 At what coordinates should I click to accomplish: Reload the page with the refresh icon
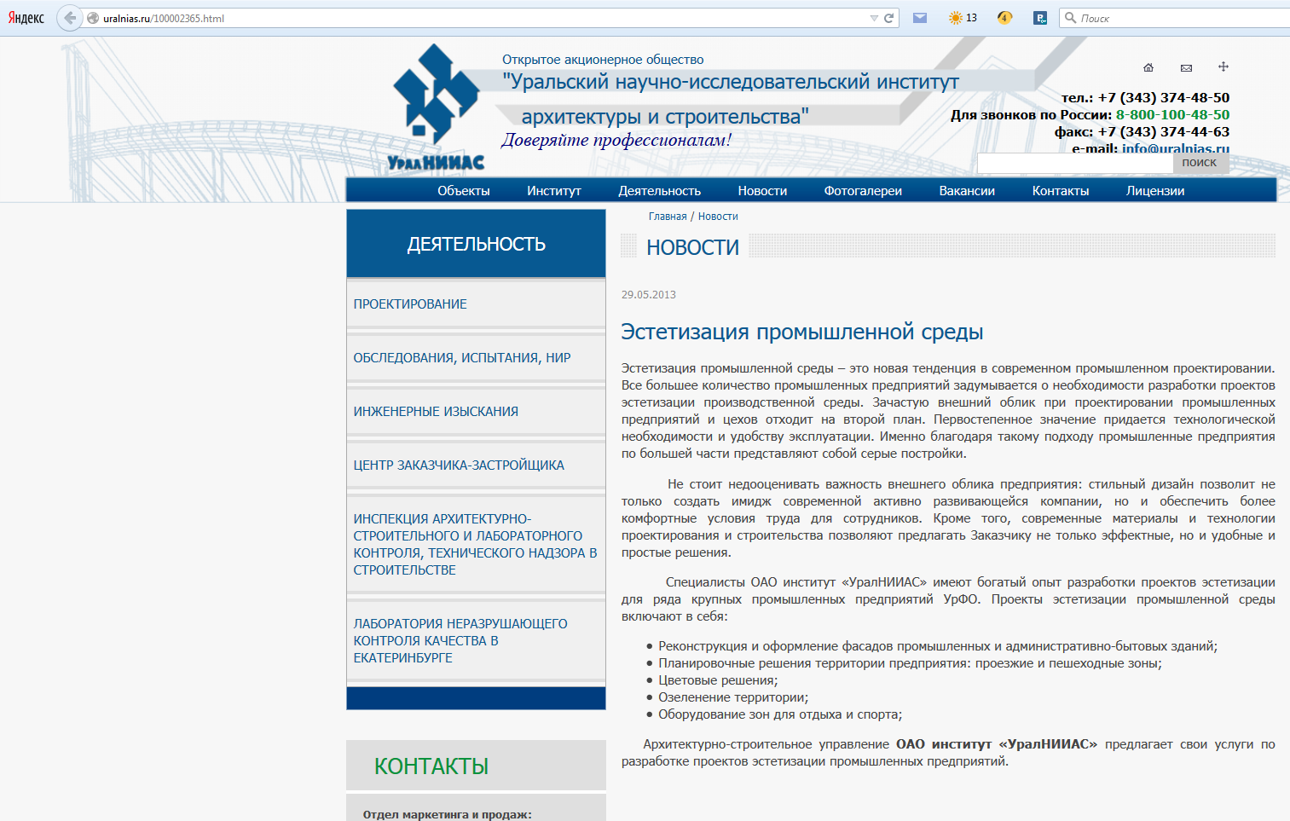coord(888,18)
